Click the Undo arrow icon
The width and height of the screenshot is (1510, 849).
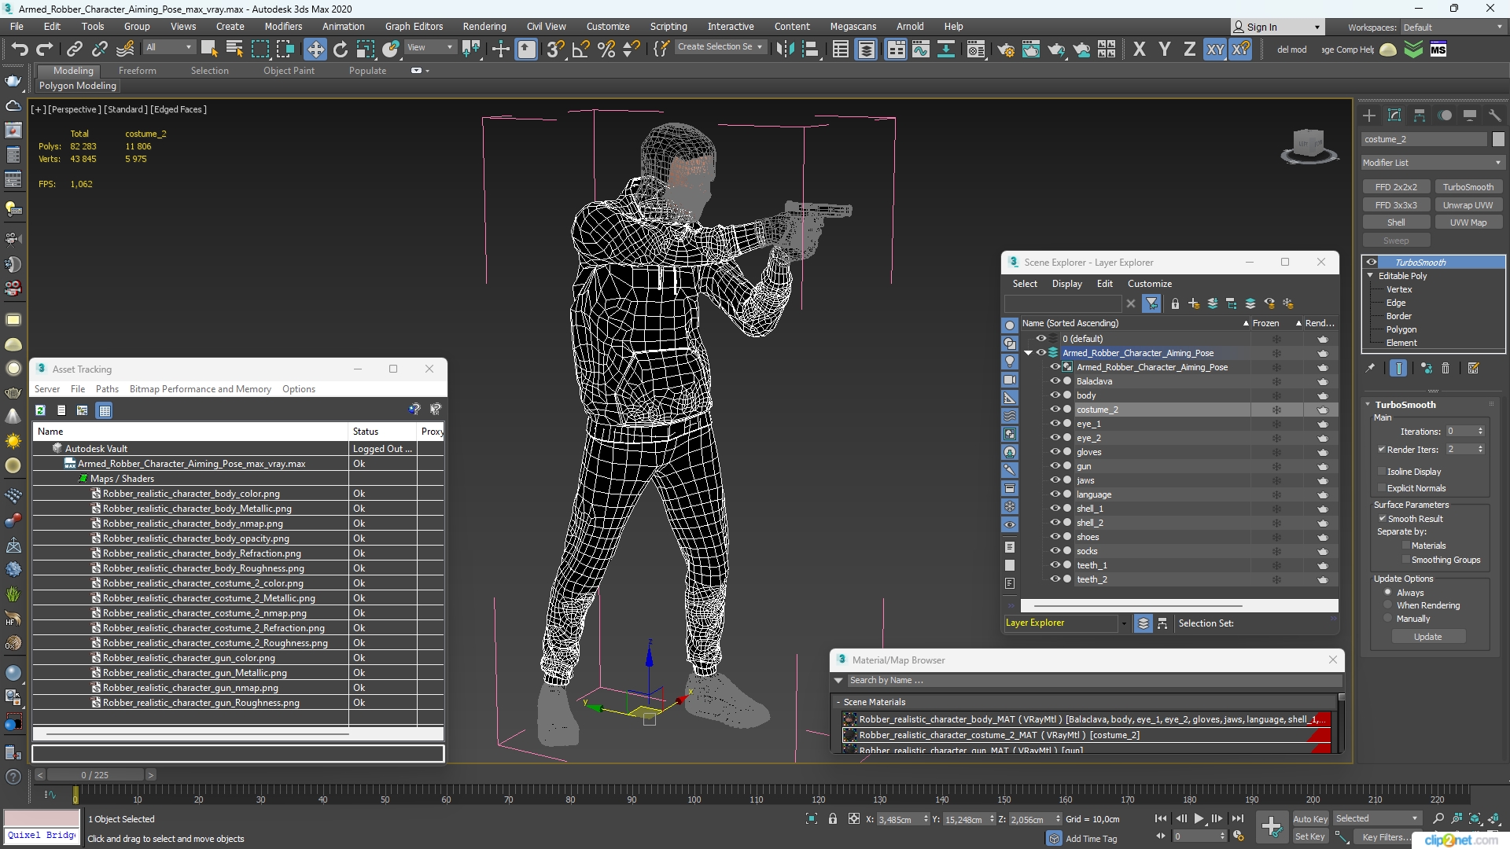19,50
